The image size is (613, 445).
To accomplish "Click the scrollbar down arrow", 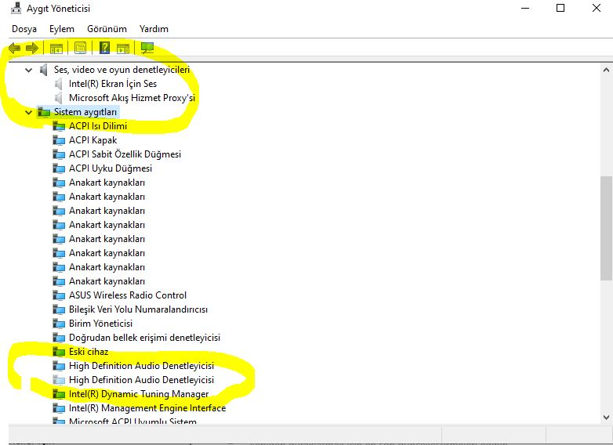I will click(606, 418).
